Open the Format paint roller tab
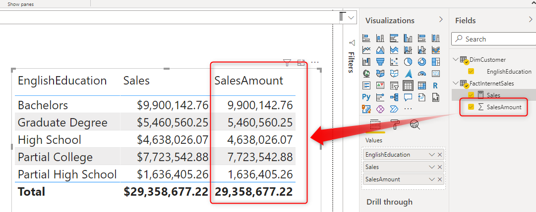 click(x=395, y=125)
